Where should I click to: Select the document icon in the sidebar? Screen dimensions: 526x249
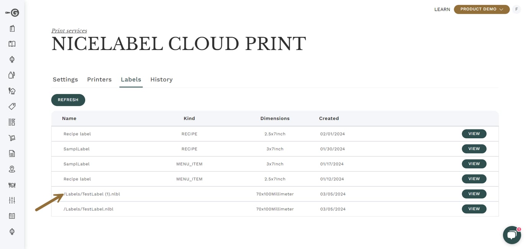(x=11, y=153)
